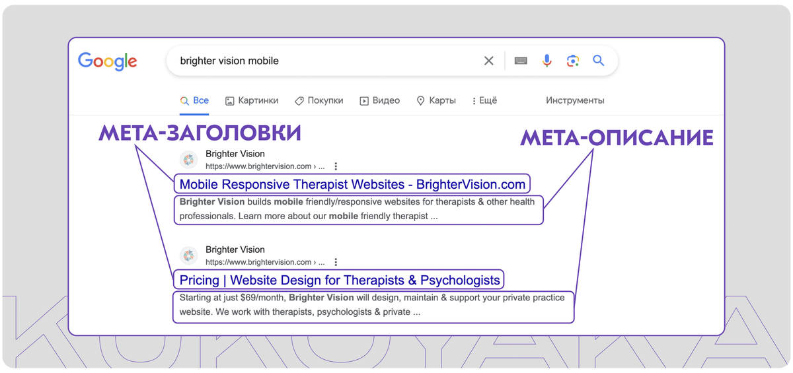Submit search with the magnifier icon

599,61
